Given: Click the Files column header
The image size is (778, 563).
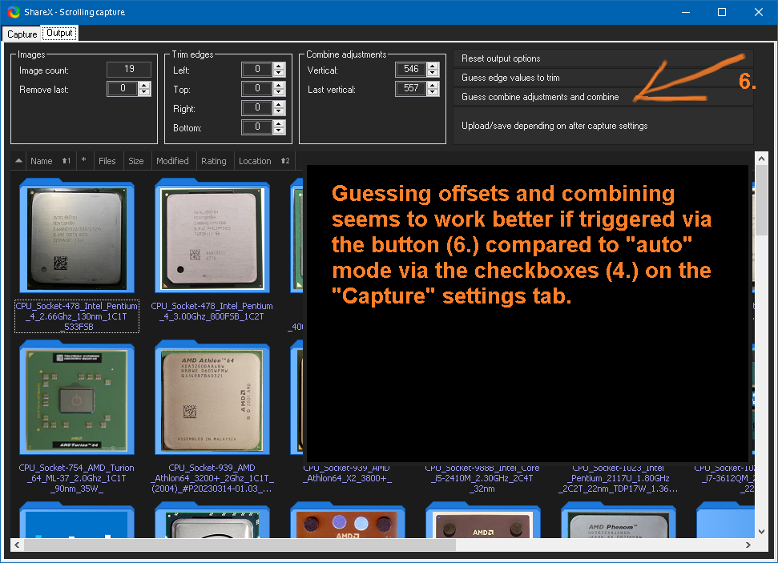Looking at the screenshot, I should (x=107, y=161).
